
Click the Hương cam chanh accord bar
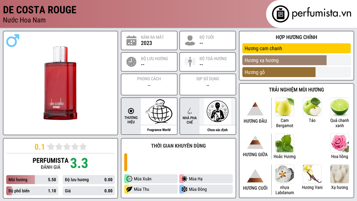point(296,48)
